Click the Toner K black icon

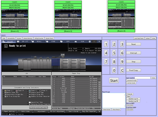[40, 90]
